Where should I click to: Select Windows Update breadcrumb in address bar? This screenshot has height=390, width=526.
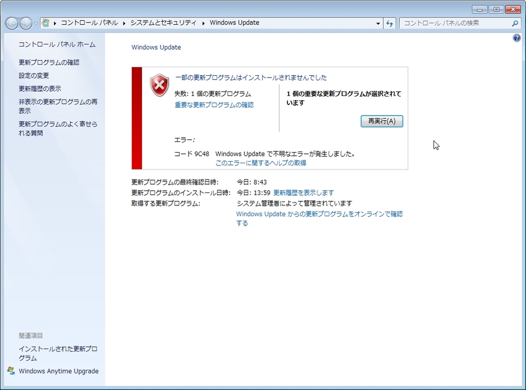[235, 23]
